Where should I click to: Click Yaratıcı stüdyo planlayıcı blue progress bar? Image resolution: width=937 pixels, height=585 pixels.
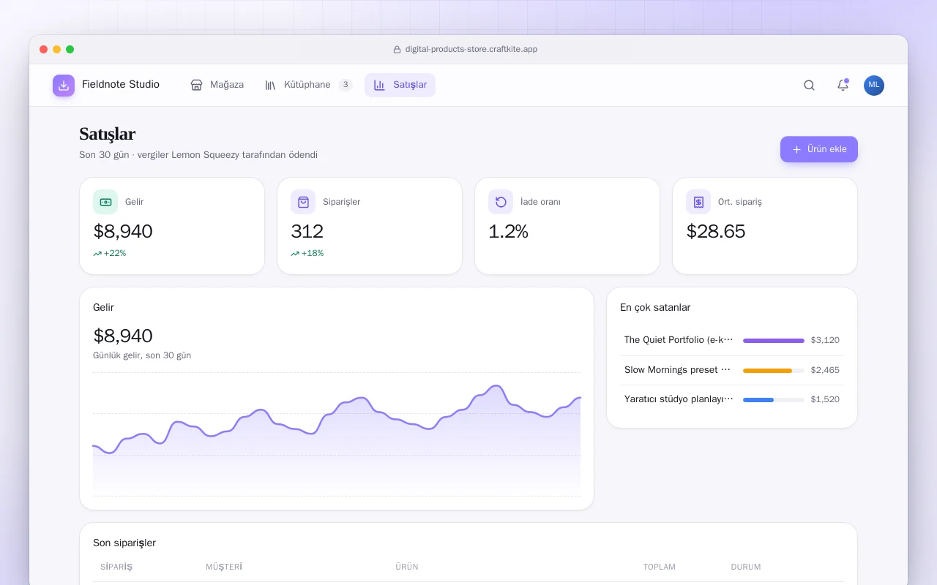(774, 400)
